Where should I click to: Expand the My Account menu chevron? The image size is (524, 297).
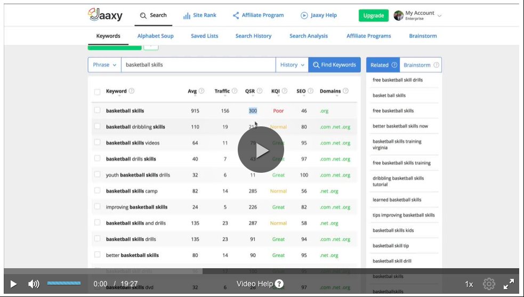pyautogui.click(x=439, y=15)
